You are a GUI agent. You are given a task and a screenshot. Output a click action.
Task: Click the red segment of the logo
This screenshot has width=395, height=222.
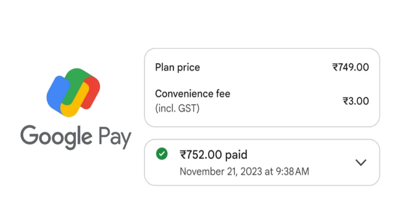pos(93,91)
